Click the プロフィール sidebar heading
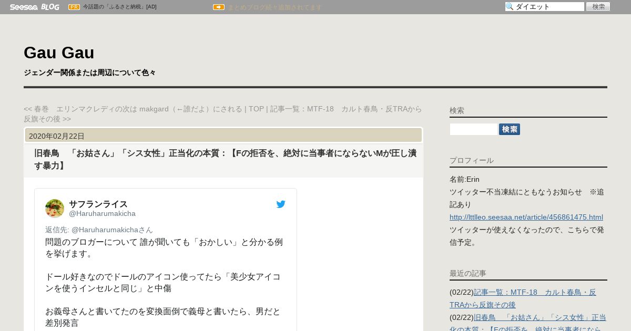The width and height of the screenshot is (631, 331). click(472, 160)
